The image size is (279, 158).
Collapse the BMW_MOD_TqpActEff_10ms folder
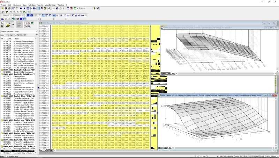(2, 140)
